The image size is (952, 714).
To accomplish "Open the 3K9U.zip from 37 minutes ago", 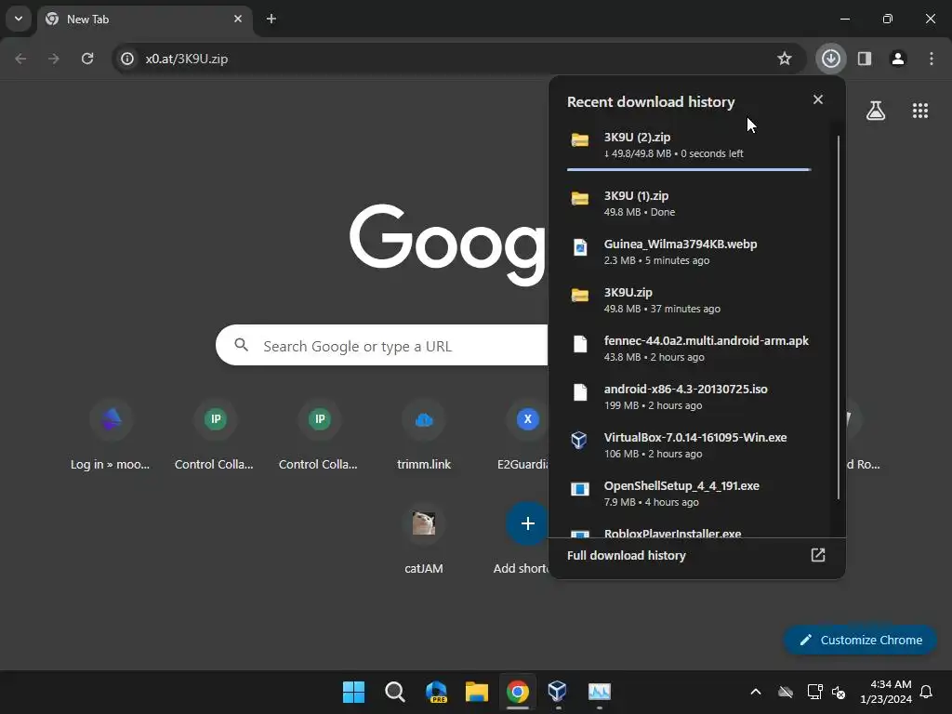I will pos(689,300).
